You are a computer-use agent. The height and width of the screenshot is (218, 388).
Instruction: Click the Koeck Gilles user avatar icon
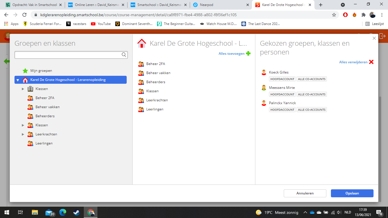264,72
